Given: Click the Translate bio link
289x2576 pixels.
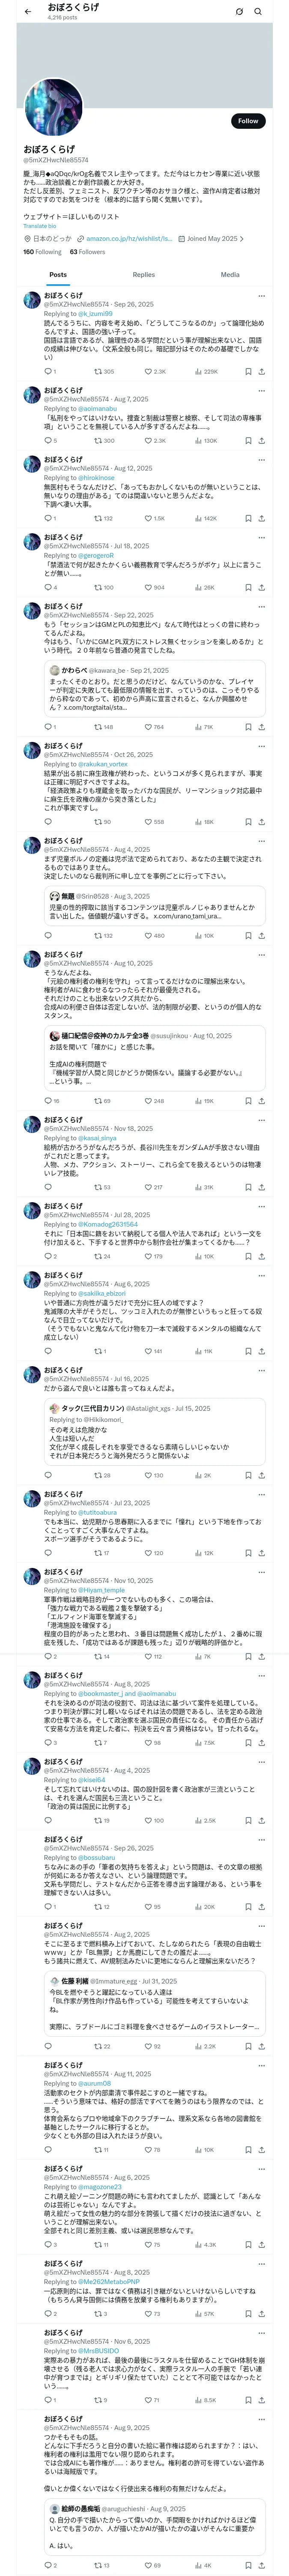Looking at the screenshot, I should tap(41, 226).
